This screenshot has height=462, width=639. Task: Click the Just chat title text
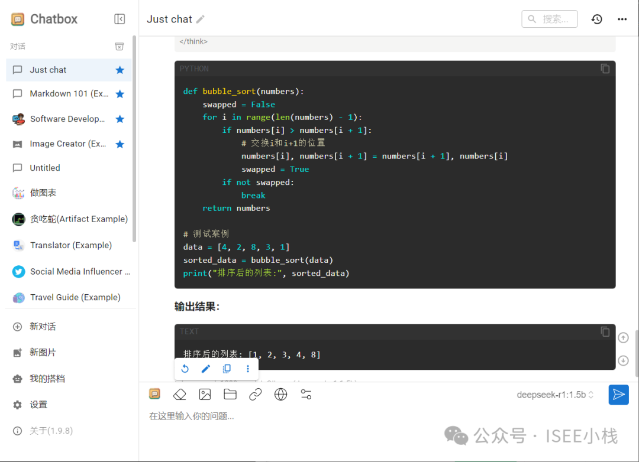pos(169,19)
